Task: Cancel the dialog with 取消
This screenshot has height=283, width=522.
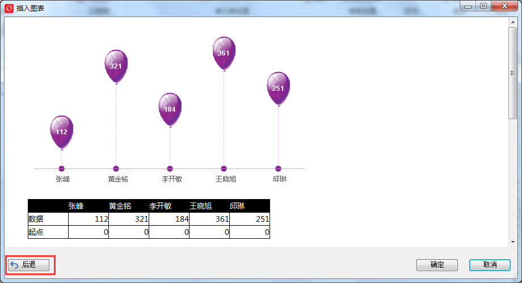Action: [x=490, y=265]
